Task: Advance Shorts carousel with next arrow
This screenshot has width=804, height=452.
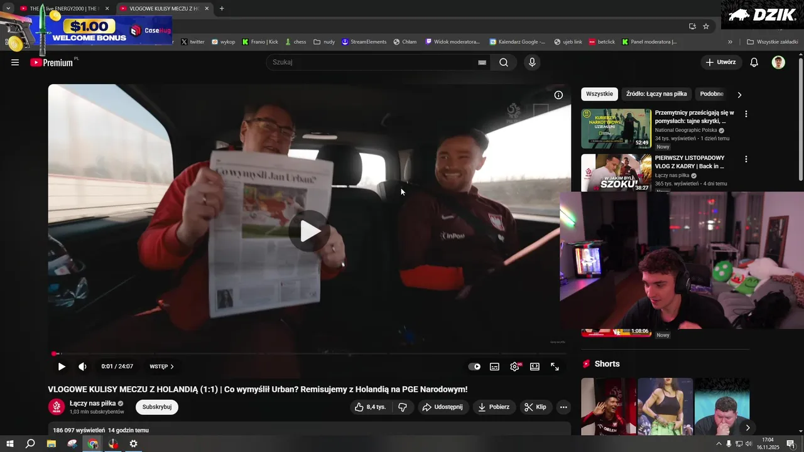Action: click(x=747, y=428)
